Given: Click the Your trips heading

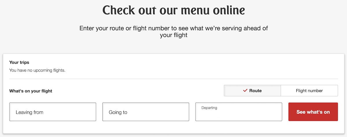Looking at the screenshot, I should [19, 62].
